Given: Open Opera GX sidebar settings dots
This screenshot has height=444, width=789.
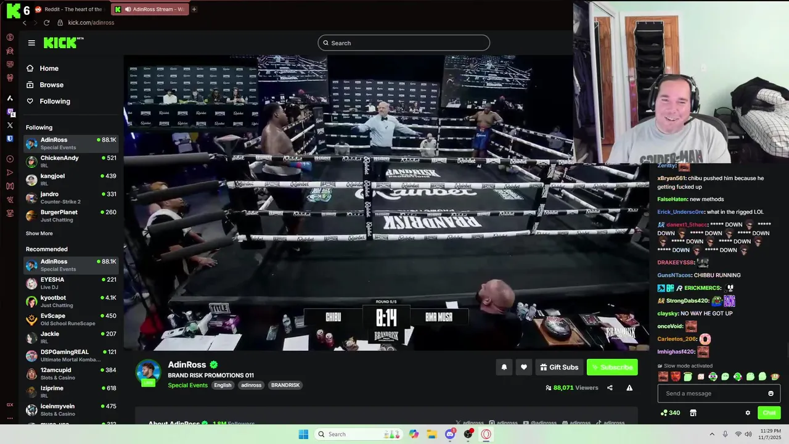Looking at the screenshot, I should tap(10, 418).
